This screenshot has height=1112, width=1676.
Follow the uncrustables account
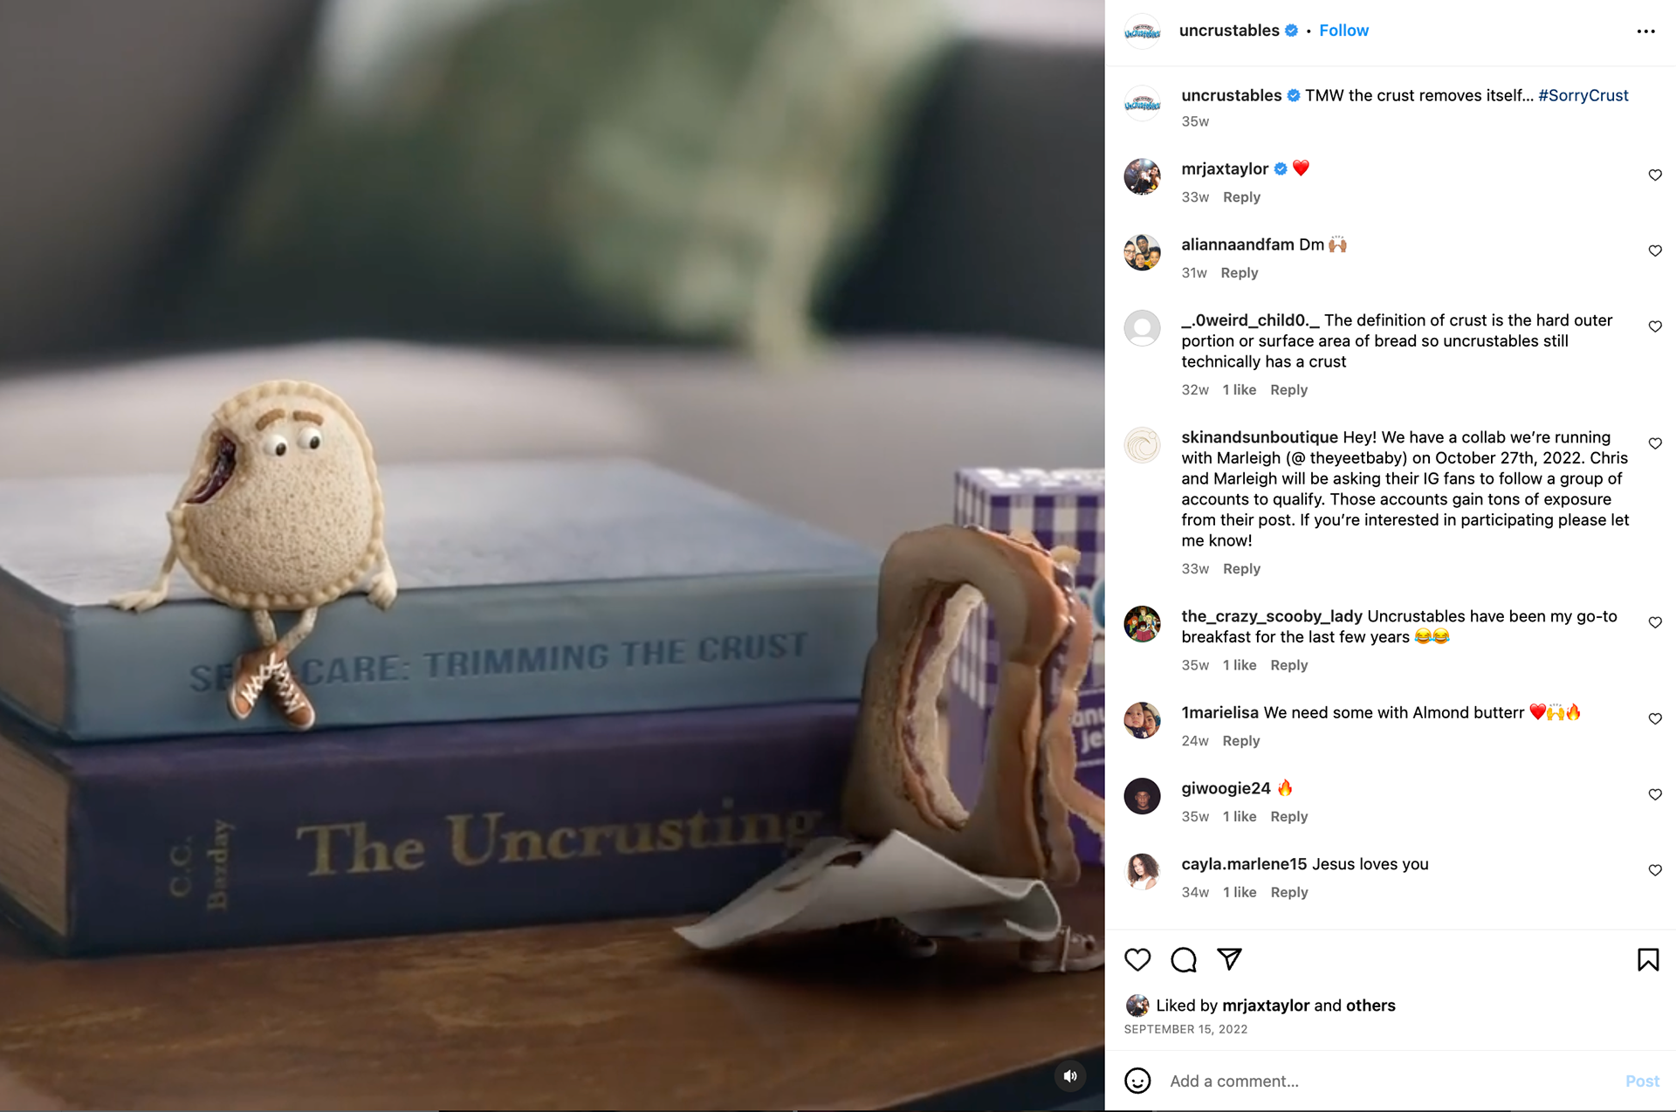tap(1343, 31)
